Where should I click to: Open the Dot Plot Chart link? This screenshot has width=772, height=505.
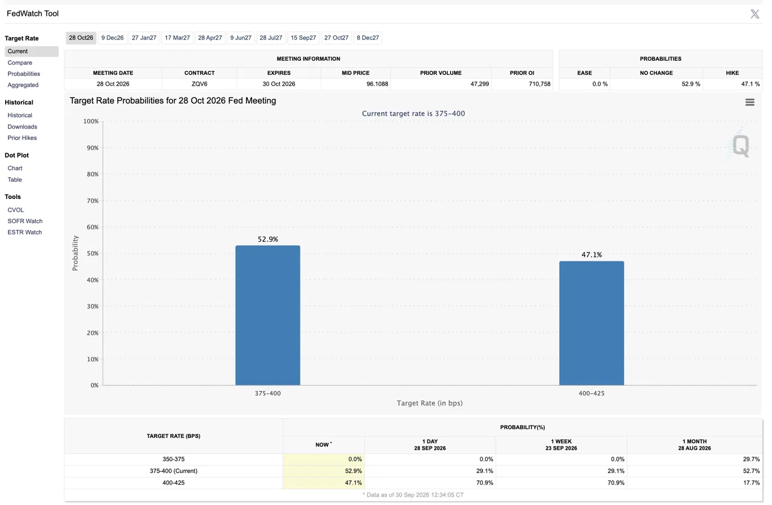coord(15,168)
